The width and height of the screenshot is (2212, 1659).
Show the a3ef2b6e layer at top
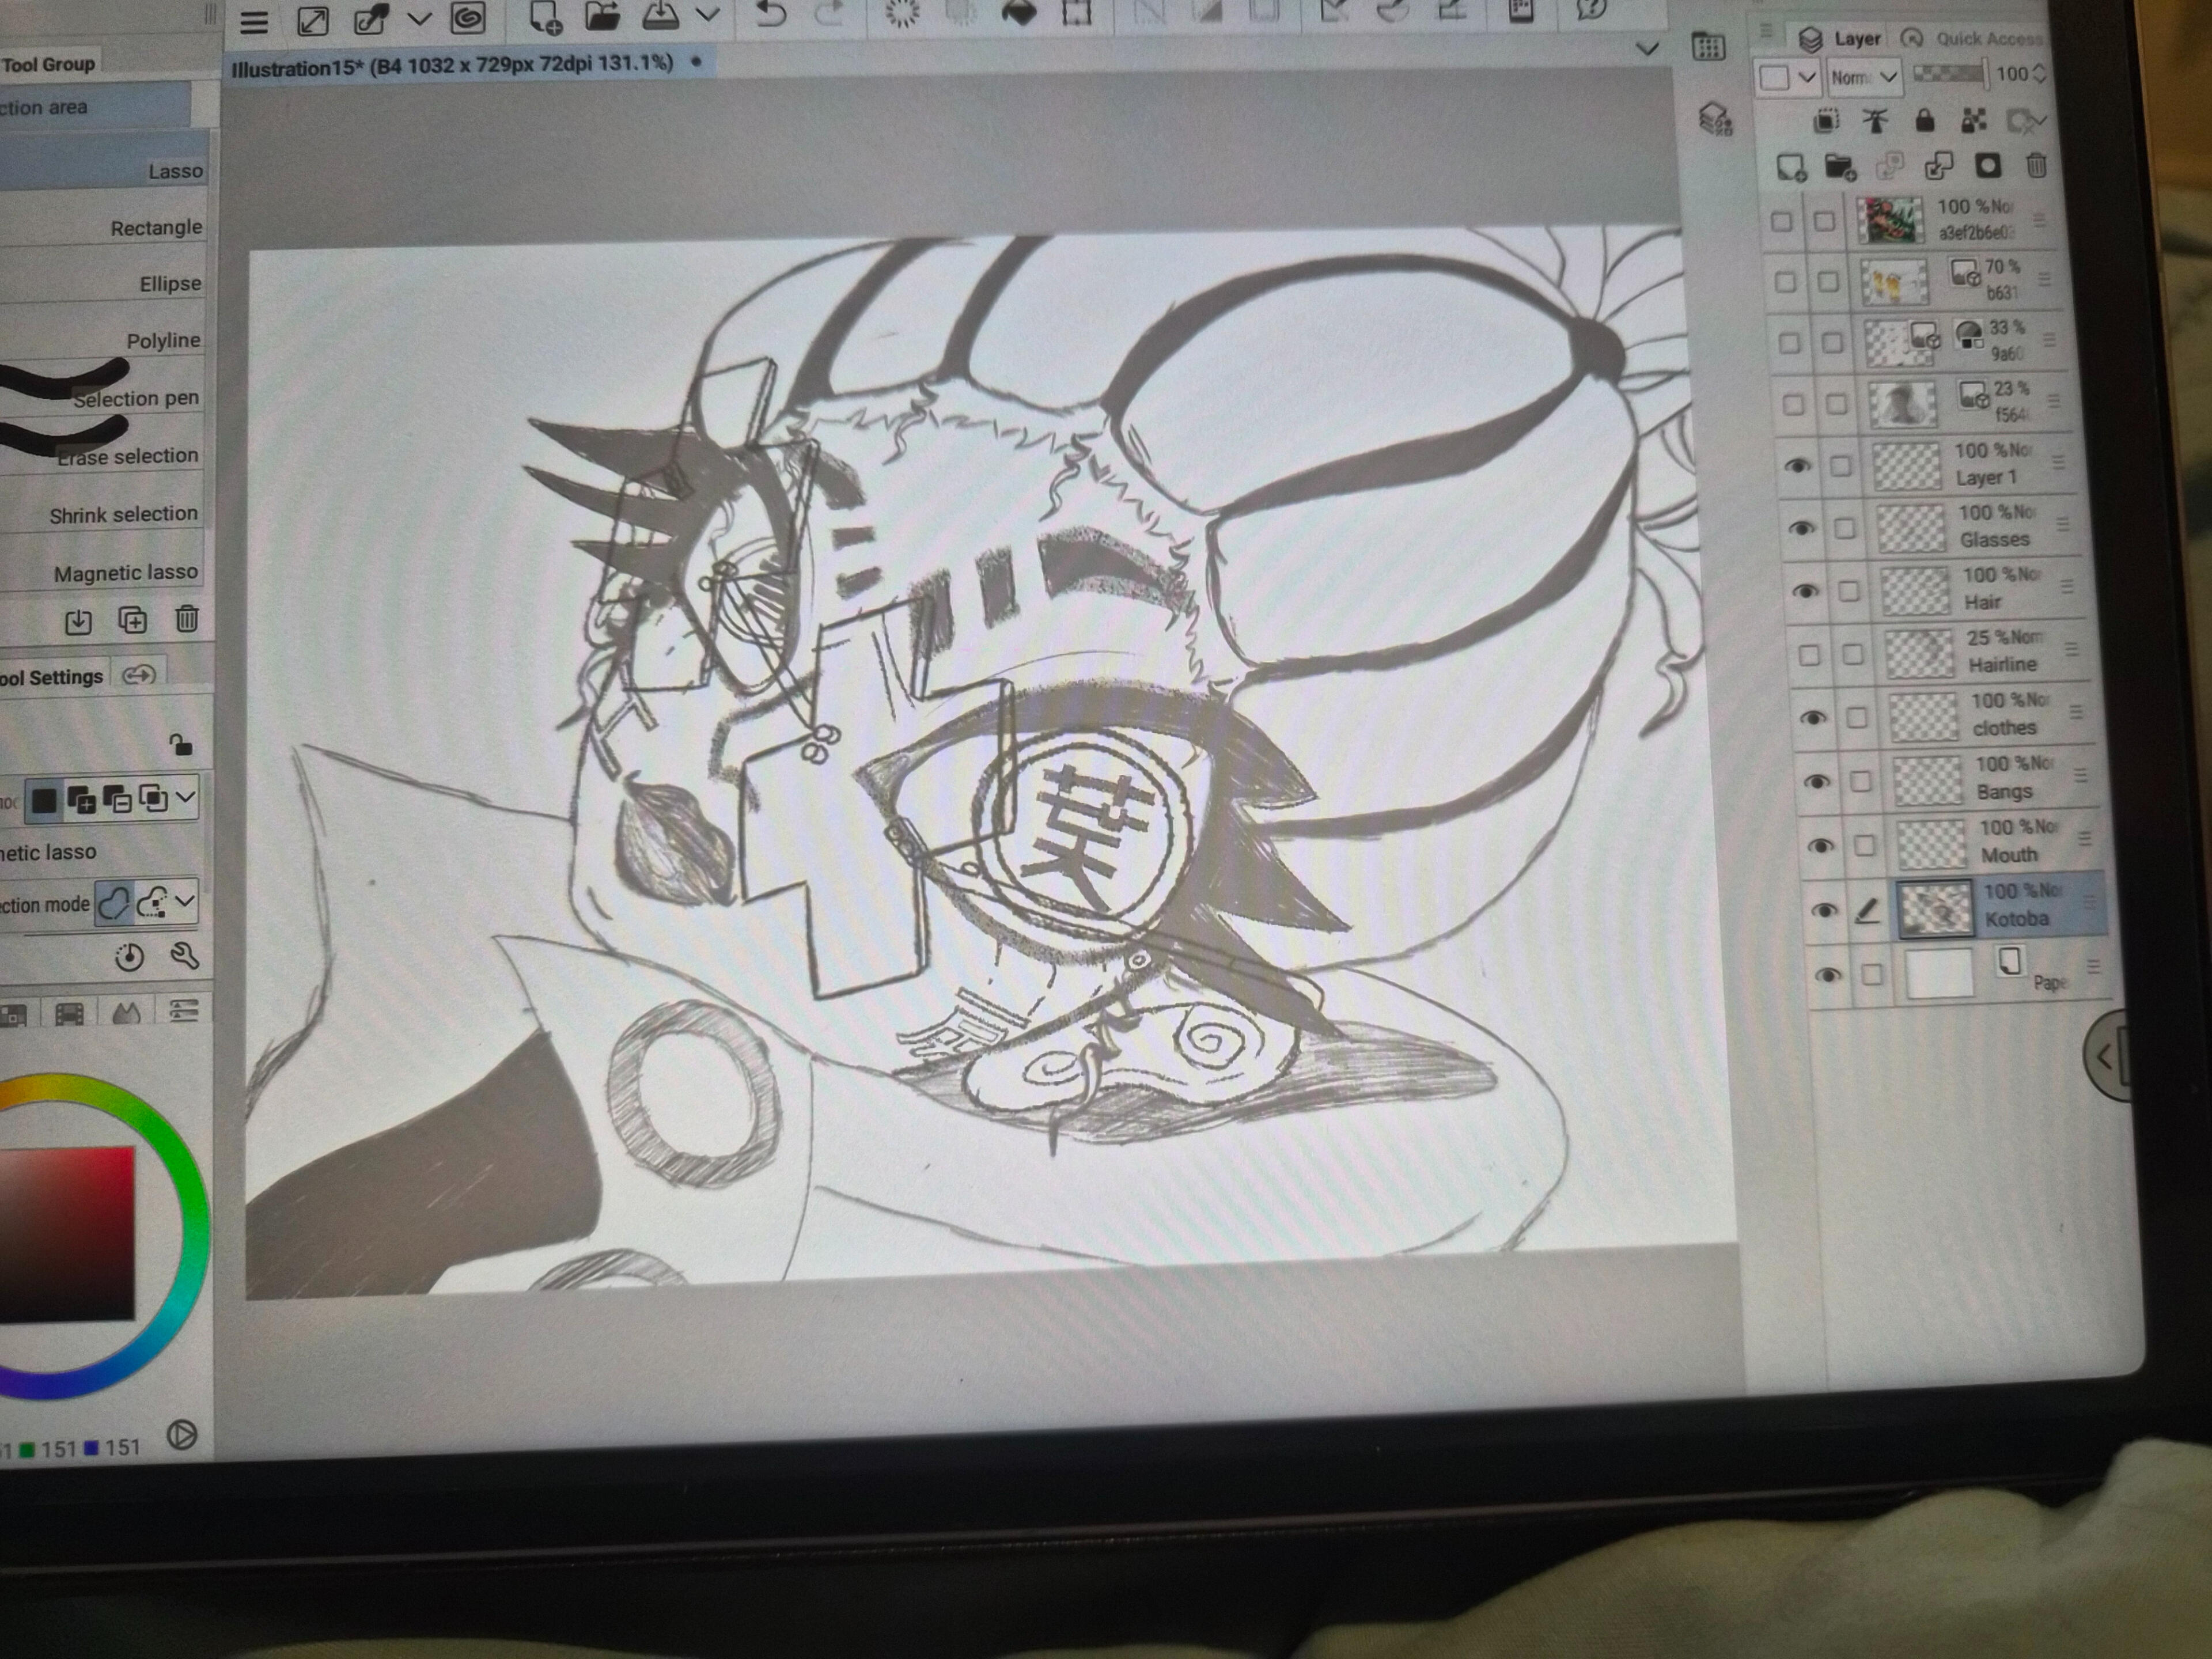pos(1781,221)
